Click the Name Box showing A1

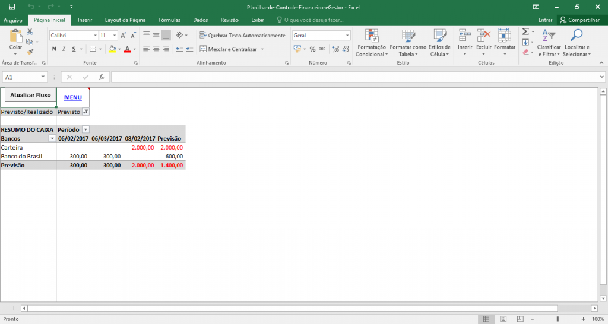pos(25,77)
